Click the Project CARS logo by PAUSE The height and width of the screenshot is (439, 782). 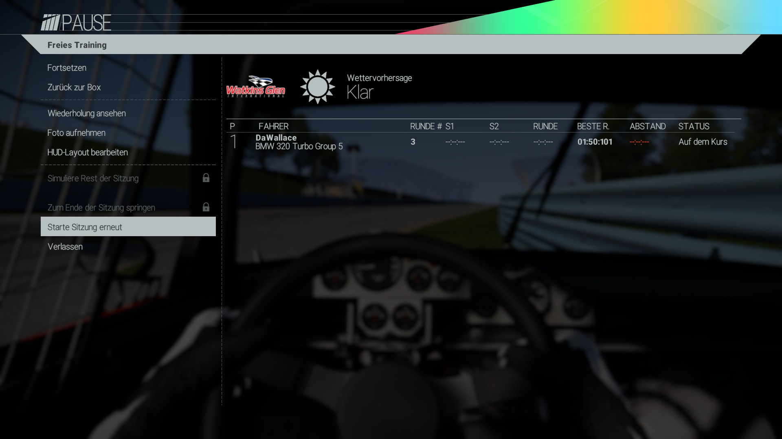click(50, 22)
